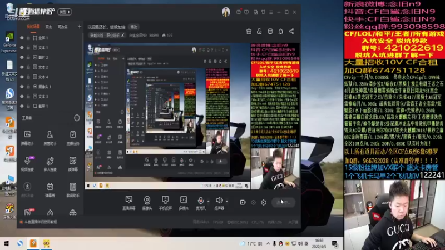Open the toolbox more options button
This screenshot has width=445, height=250.
tap(77, 118)
